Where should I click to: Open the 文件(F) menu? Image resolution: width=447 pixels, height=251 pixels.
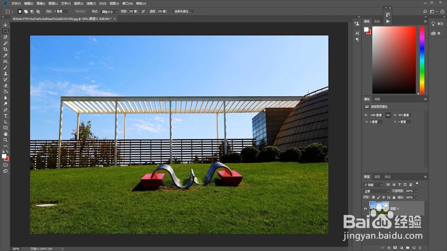click(x=16, y=4)
